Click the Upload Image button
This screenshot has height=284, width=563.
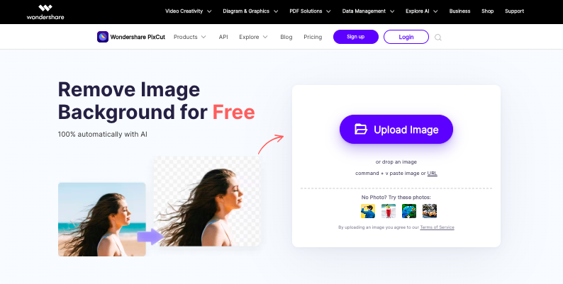396,130
